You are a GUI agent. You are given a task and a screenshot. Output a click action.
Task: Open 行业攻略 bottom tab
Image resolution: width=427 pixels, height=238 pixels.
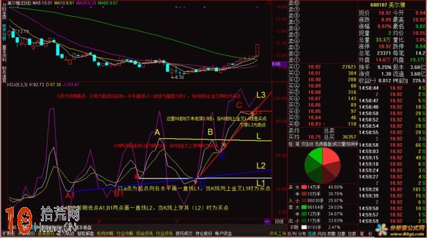click(x=125, y=234)
